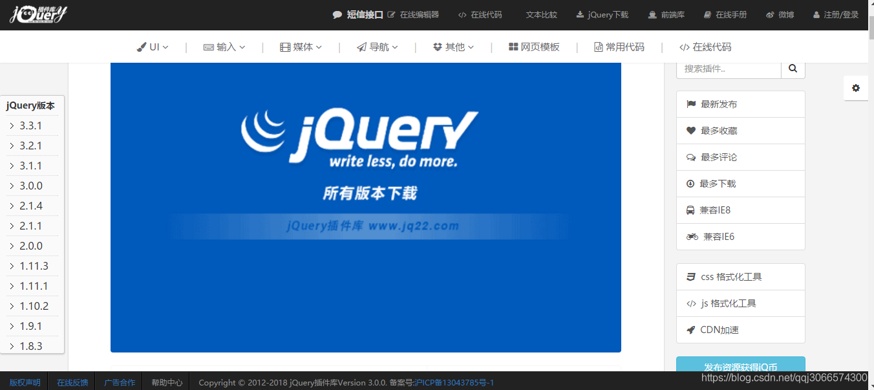Open 广告合作 footer link
874x390 pixels.
(120, 382)
